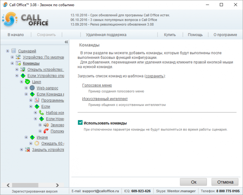The width and height of the screenshot is (243, 195).
Task: Open the Помощь menu item
Action: coord(195,35)
